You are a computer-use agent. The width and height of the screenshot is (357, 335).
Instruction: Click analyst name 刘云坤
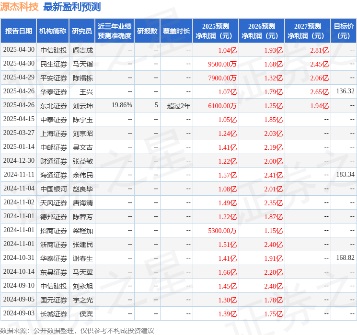tap(82, 105)
